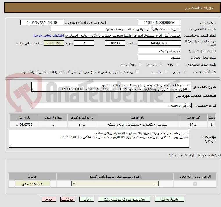Select the جزیی purchase type radio

pos(184,72)
